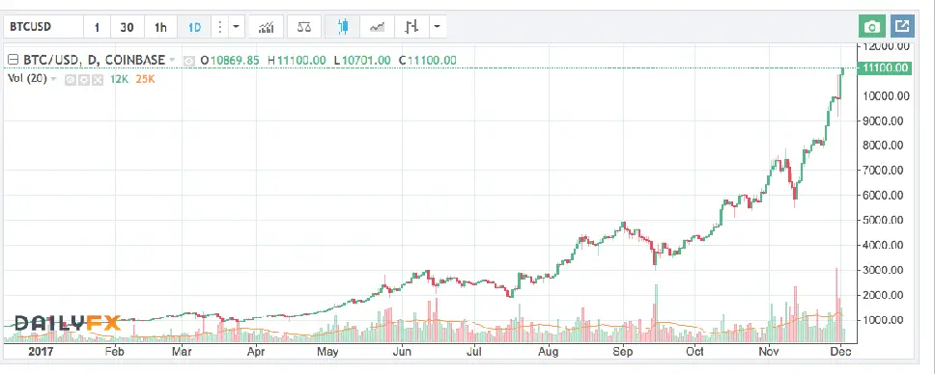Open the Indicators chart icon
935x374 pixels.
(266, 27)
